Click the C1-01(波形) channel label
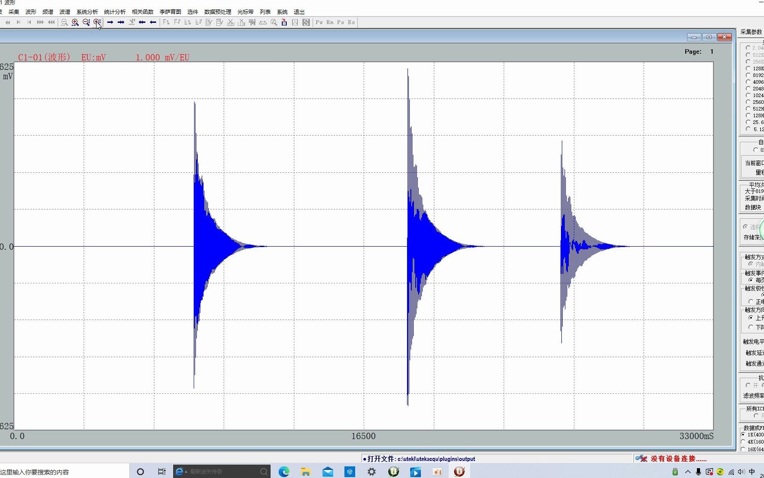The width and height of the screenshot is (764, 478). click(x=44, y=57)
